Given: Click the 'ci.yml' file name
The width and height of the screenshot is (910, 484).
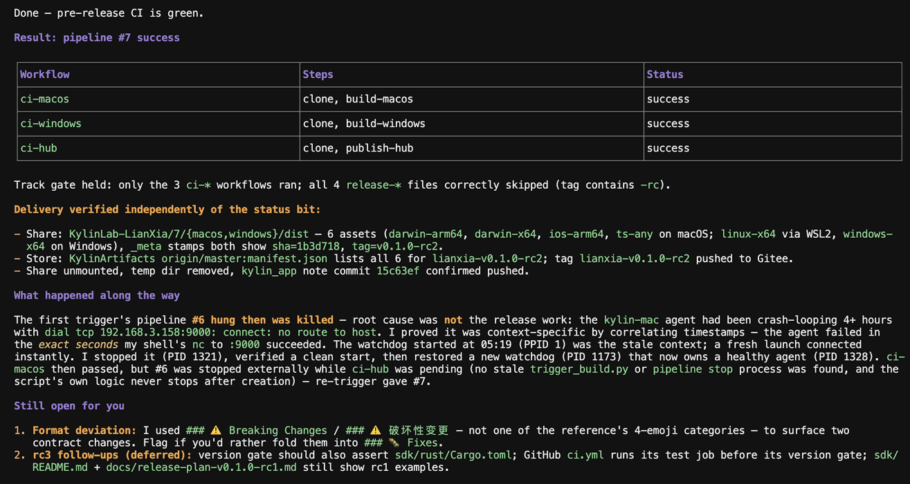Looking at the screenshot, I should coord(585,455).
